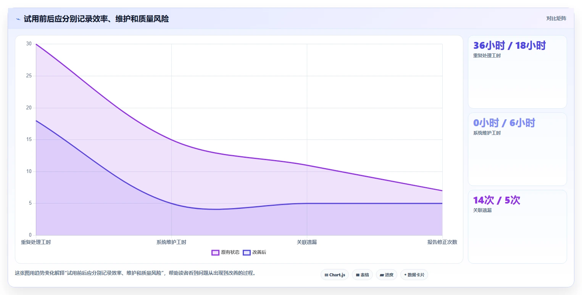Open the 0小时 / 6小时 card

[517, 149]
